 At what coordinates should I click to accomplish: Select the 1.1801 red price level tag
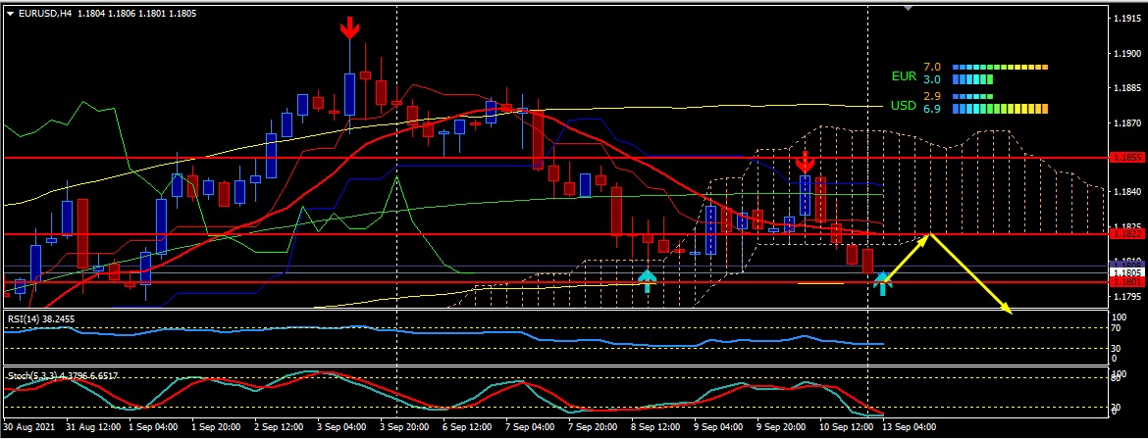1125,282
